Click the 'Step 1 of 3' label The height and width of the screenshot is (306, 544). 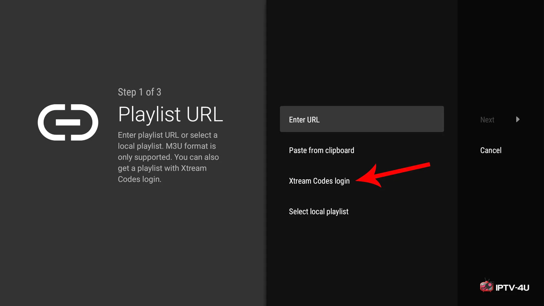tap(139, 92)
